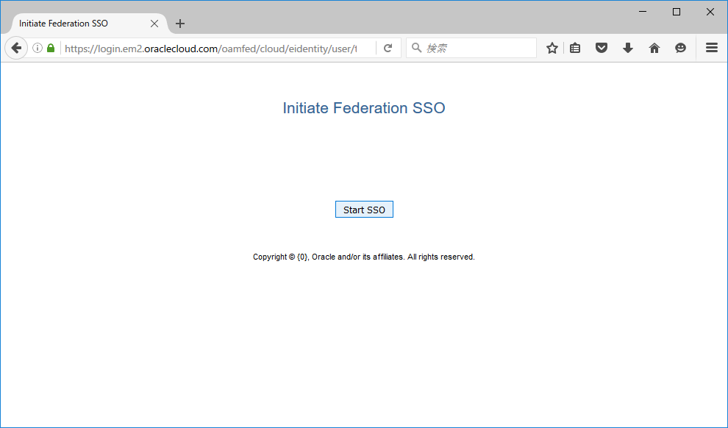Open a new browser tab
Screen dimensions: 728x428
180,23
